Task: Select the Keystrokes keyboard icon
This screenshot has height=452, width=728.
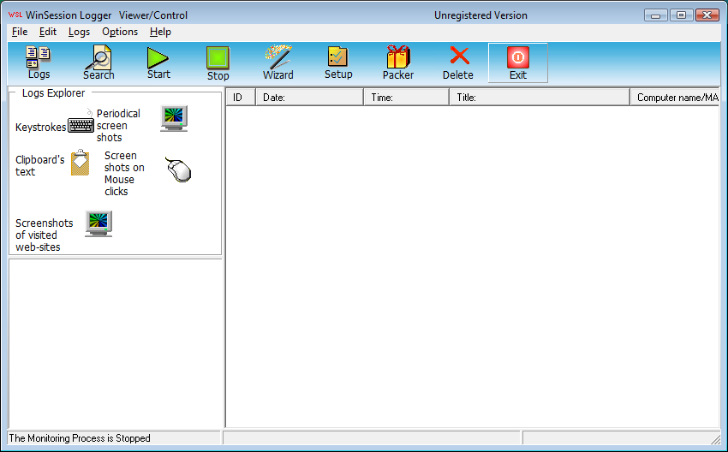Action: 81,126
